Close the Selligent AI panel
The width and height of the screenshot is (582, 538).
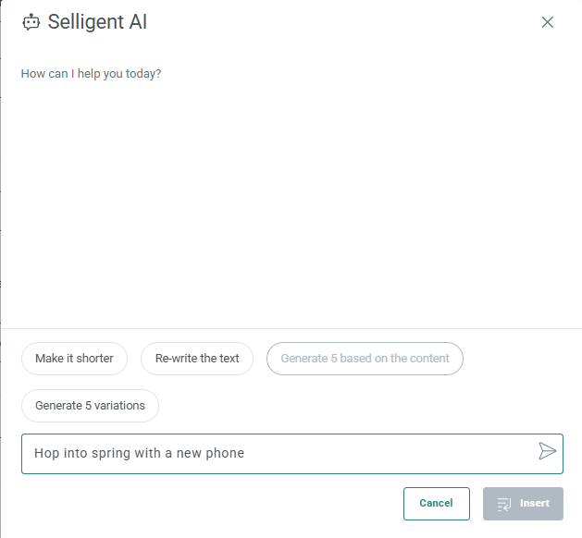click(x=547, y=22)
